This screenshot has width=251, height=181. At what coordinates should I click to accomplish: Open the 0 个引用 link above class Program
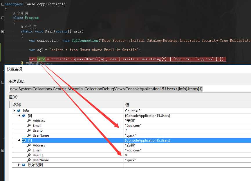tap(21, 13)
